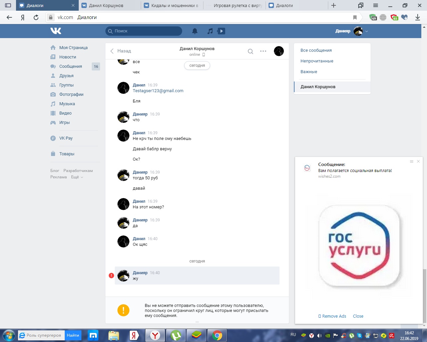Search within the conversation using magnifier icon
Screen dimensions: 427x342
[251, 51]
